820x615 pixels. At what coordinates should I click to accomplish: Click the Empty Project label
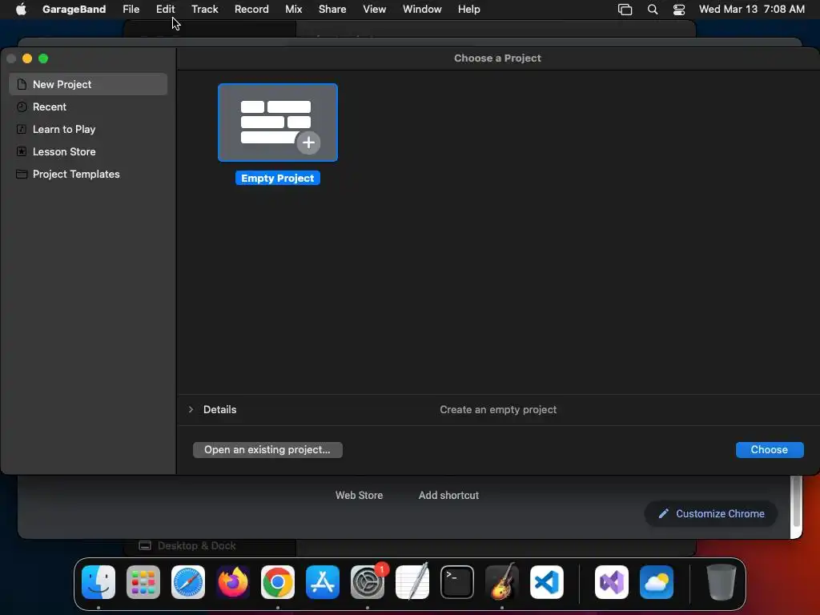(278, 179)
